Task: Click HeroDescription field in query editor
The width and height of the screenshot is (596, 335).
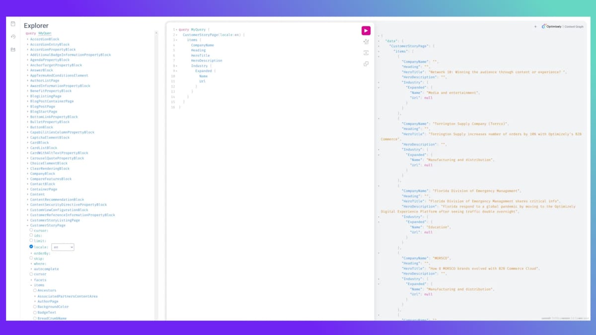Action: coord(207,61)
